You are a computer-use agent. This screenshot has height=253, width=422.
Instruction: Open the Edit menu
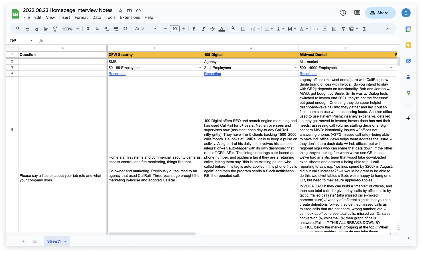click(38, 17)
